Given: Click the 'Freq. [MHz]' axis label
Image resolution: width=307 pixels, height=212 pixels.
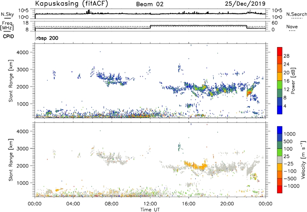Looking at the screenshot, I should coord(7,26).
